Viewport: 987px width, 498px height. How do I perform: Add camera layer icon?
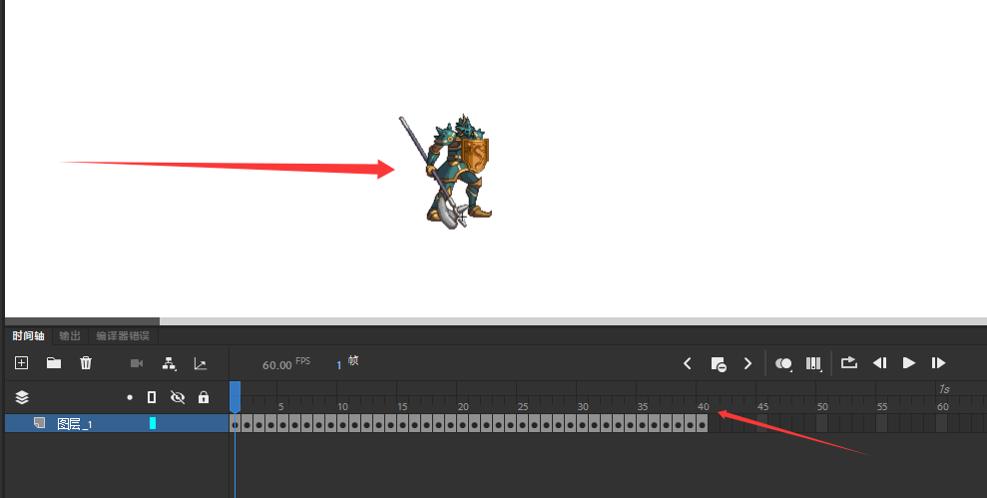coord(137,363)
